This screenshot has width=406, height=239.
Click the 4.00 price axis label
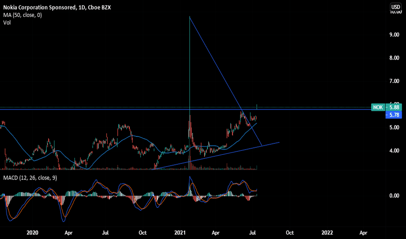394,151
